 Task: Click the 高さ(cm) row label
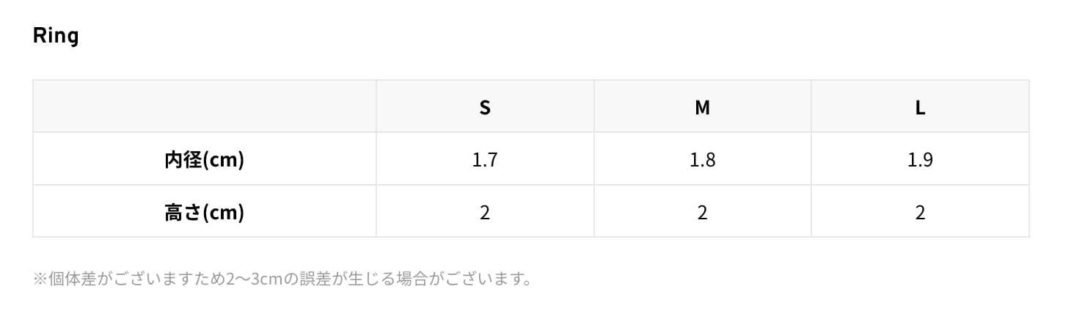(x=204, y=213)
